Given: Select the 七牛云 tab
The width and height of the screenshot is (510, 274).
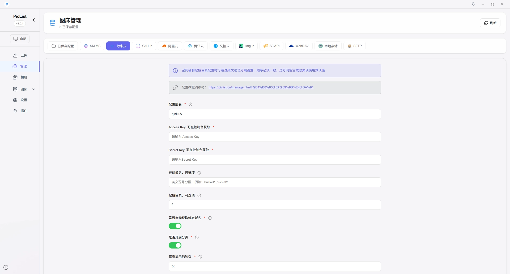Looking at the screenshot, I should click(x=118, y=46).
